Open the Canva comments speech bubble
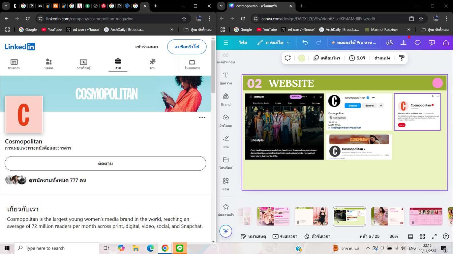 click(x=418, y=43)
